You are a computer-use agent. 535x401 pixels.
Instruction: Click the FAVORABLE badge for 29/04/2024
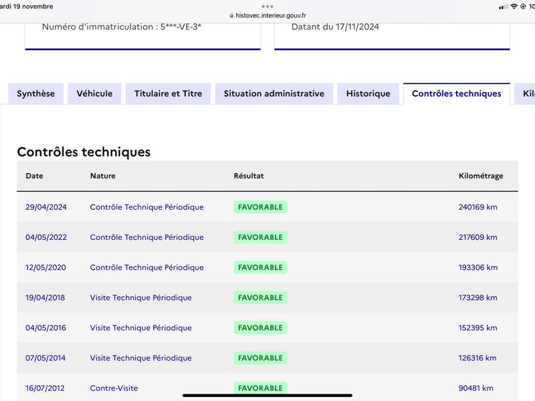(260, 207)
